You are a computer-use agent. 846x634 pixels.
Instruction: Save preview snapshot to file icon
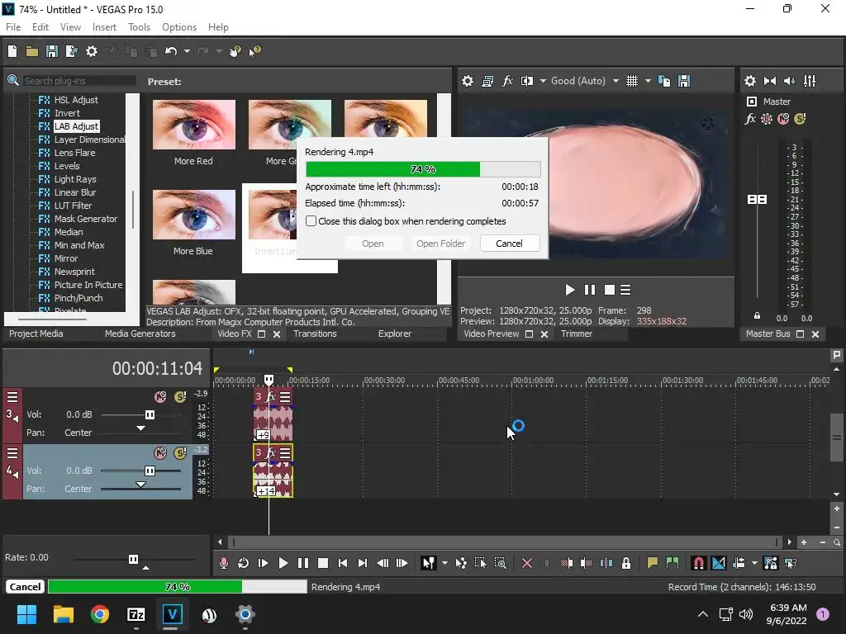[x=684, y=81]
